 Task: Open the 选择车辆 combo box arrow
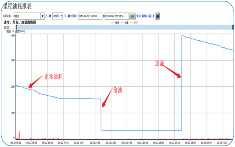(x=43, y=16)
